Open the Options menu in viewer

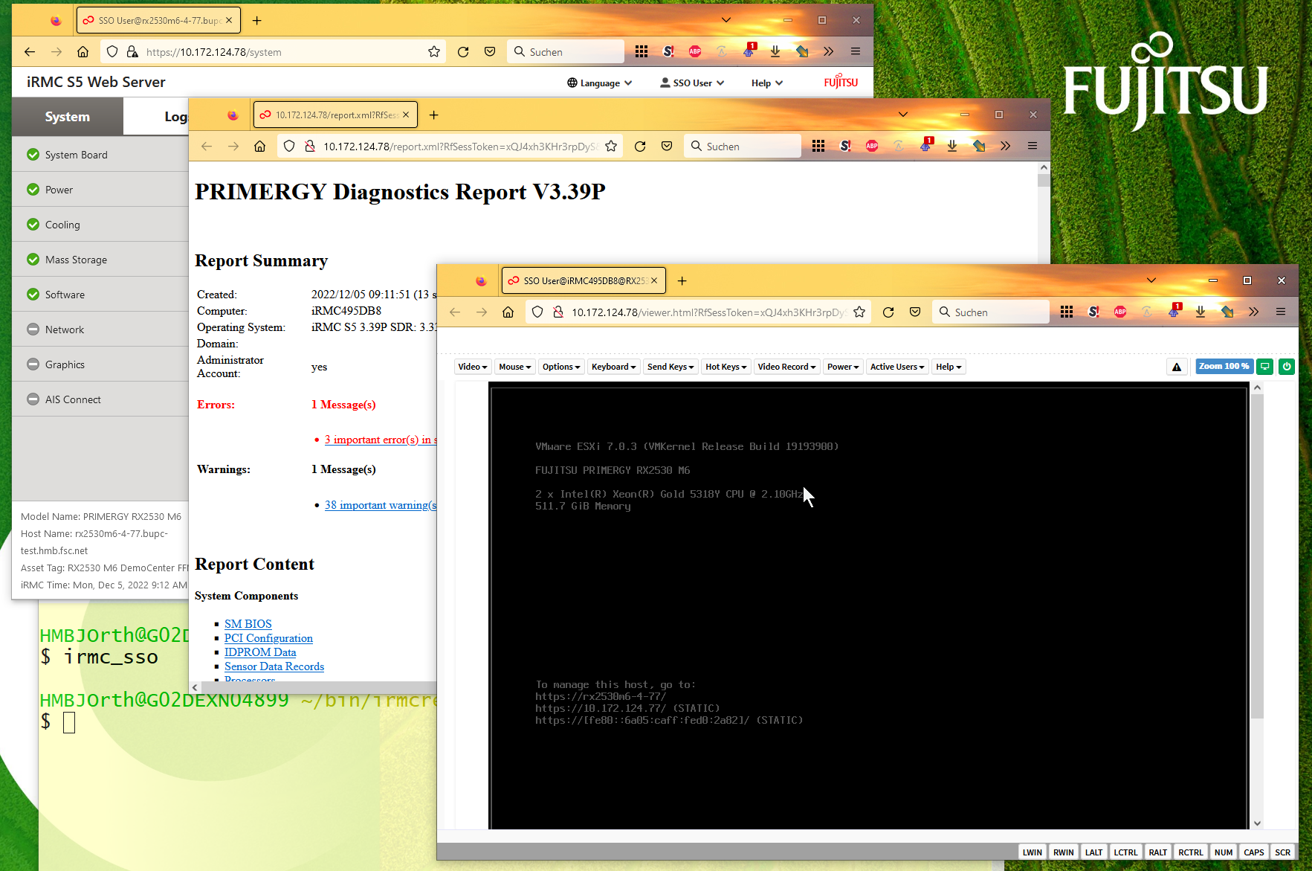pyautogui.click(x=561, y=367)
